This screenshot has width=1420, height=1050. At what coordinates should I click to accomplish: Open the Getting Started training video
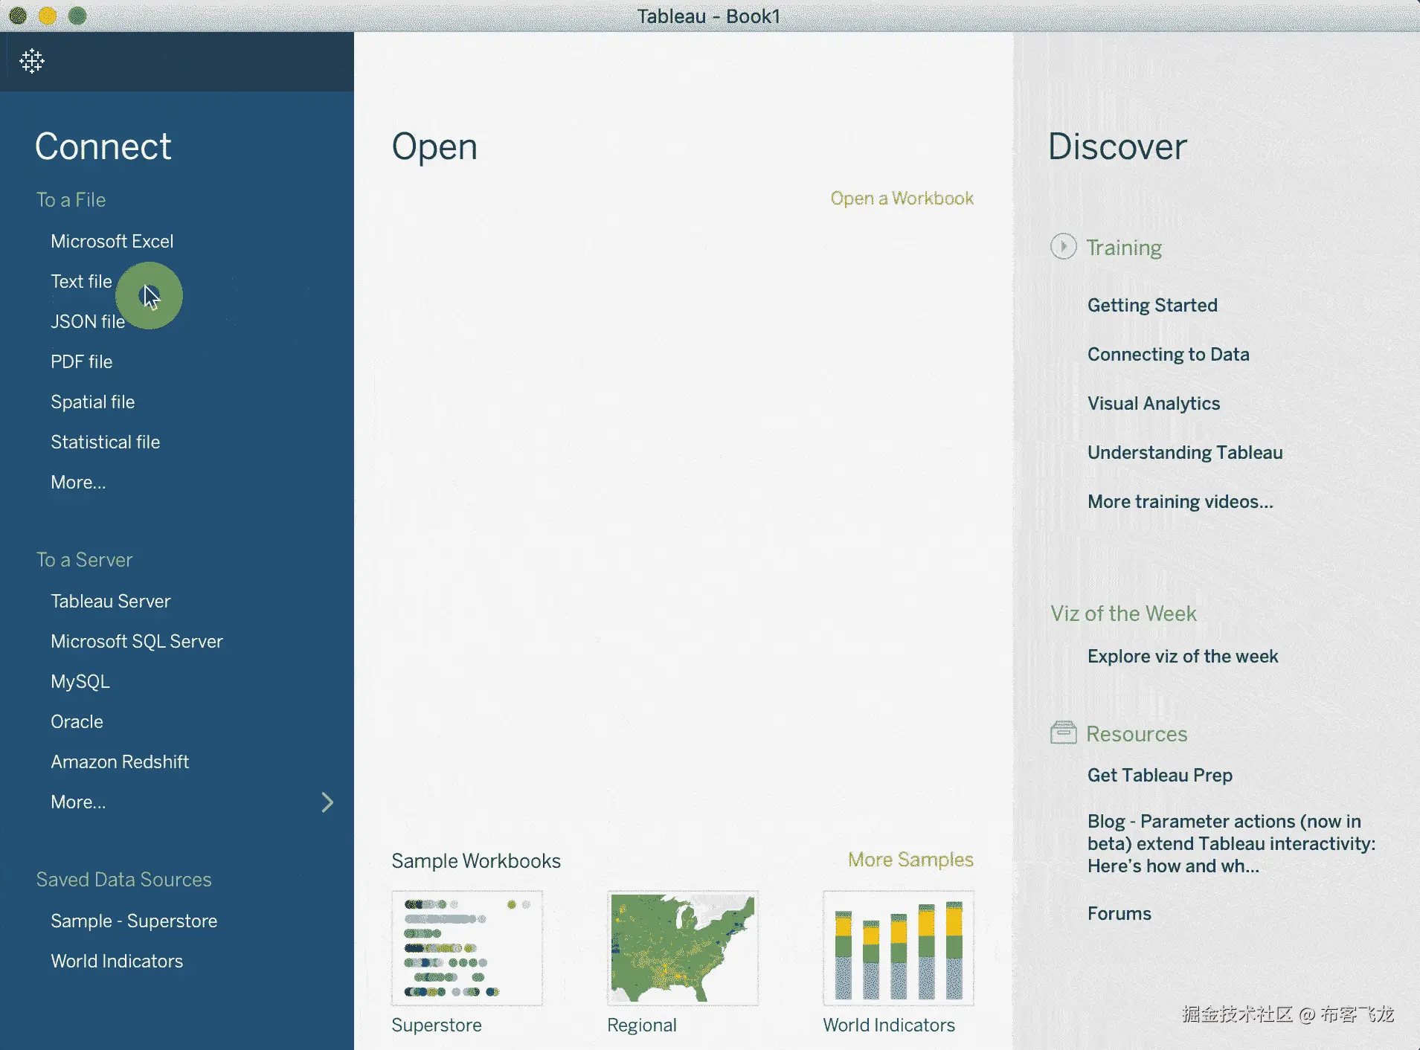pyautogui.click(x=1152, y=305)
